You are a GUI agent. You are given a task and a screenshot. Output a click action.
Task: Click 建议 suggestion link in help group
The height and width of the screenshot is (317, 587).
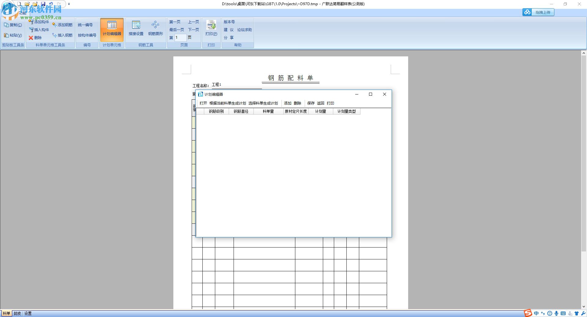click(229, 30)
